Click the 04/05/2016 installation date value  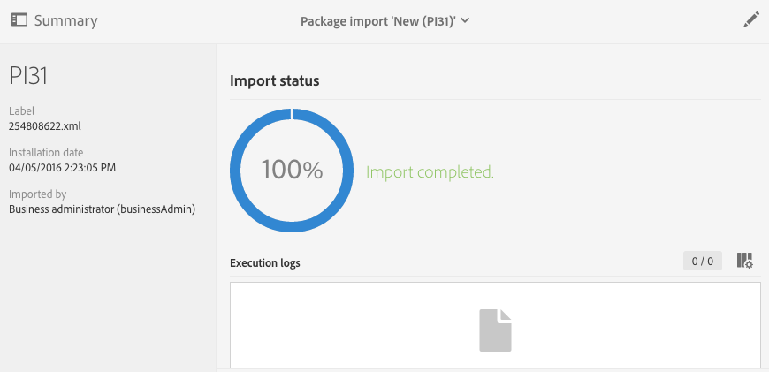62,167
